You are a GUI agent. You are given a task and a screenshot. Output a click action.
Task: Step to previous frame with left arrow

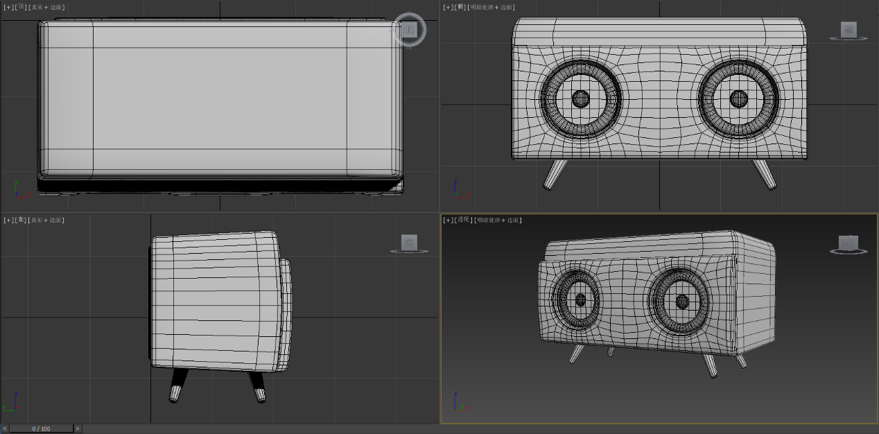[x=5, y=428]
